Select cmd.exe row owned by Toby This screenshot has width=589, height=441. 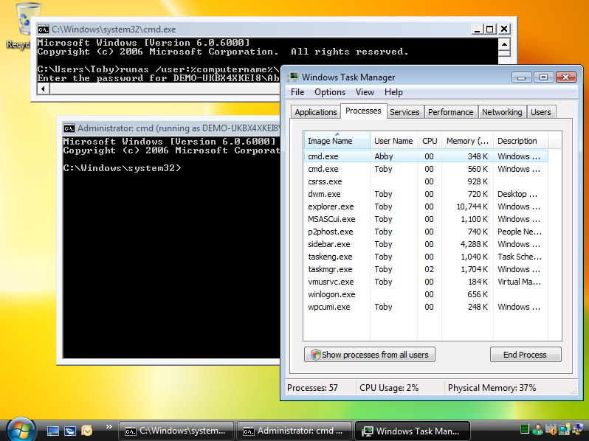pos(426,169)
